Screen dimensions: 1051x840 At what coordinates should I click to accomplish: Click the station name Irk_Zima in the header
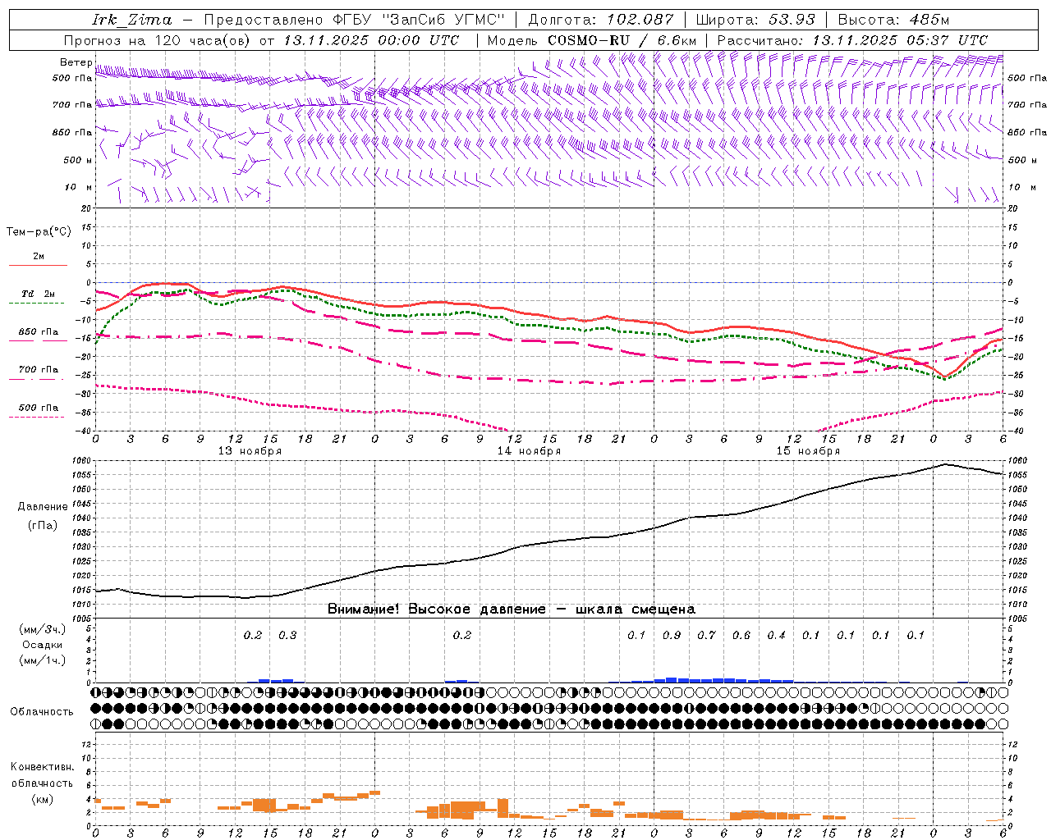coord(131,20)
